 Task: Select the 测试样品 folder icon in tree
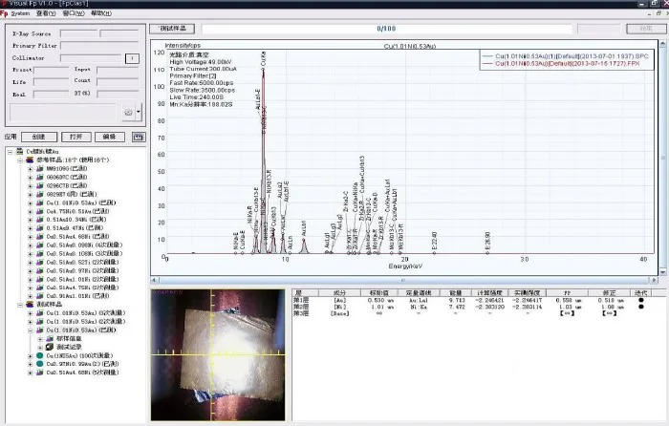coord(28,305)
